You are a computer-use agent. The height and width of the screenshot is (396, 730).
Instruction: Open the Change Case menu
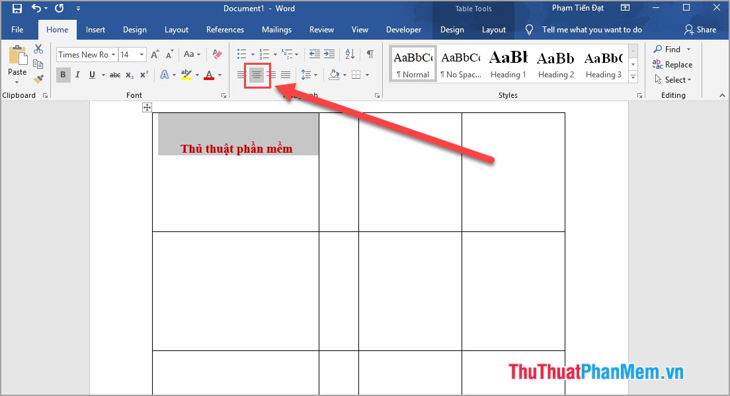[x=192, y=54]
